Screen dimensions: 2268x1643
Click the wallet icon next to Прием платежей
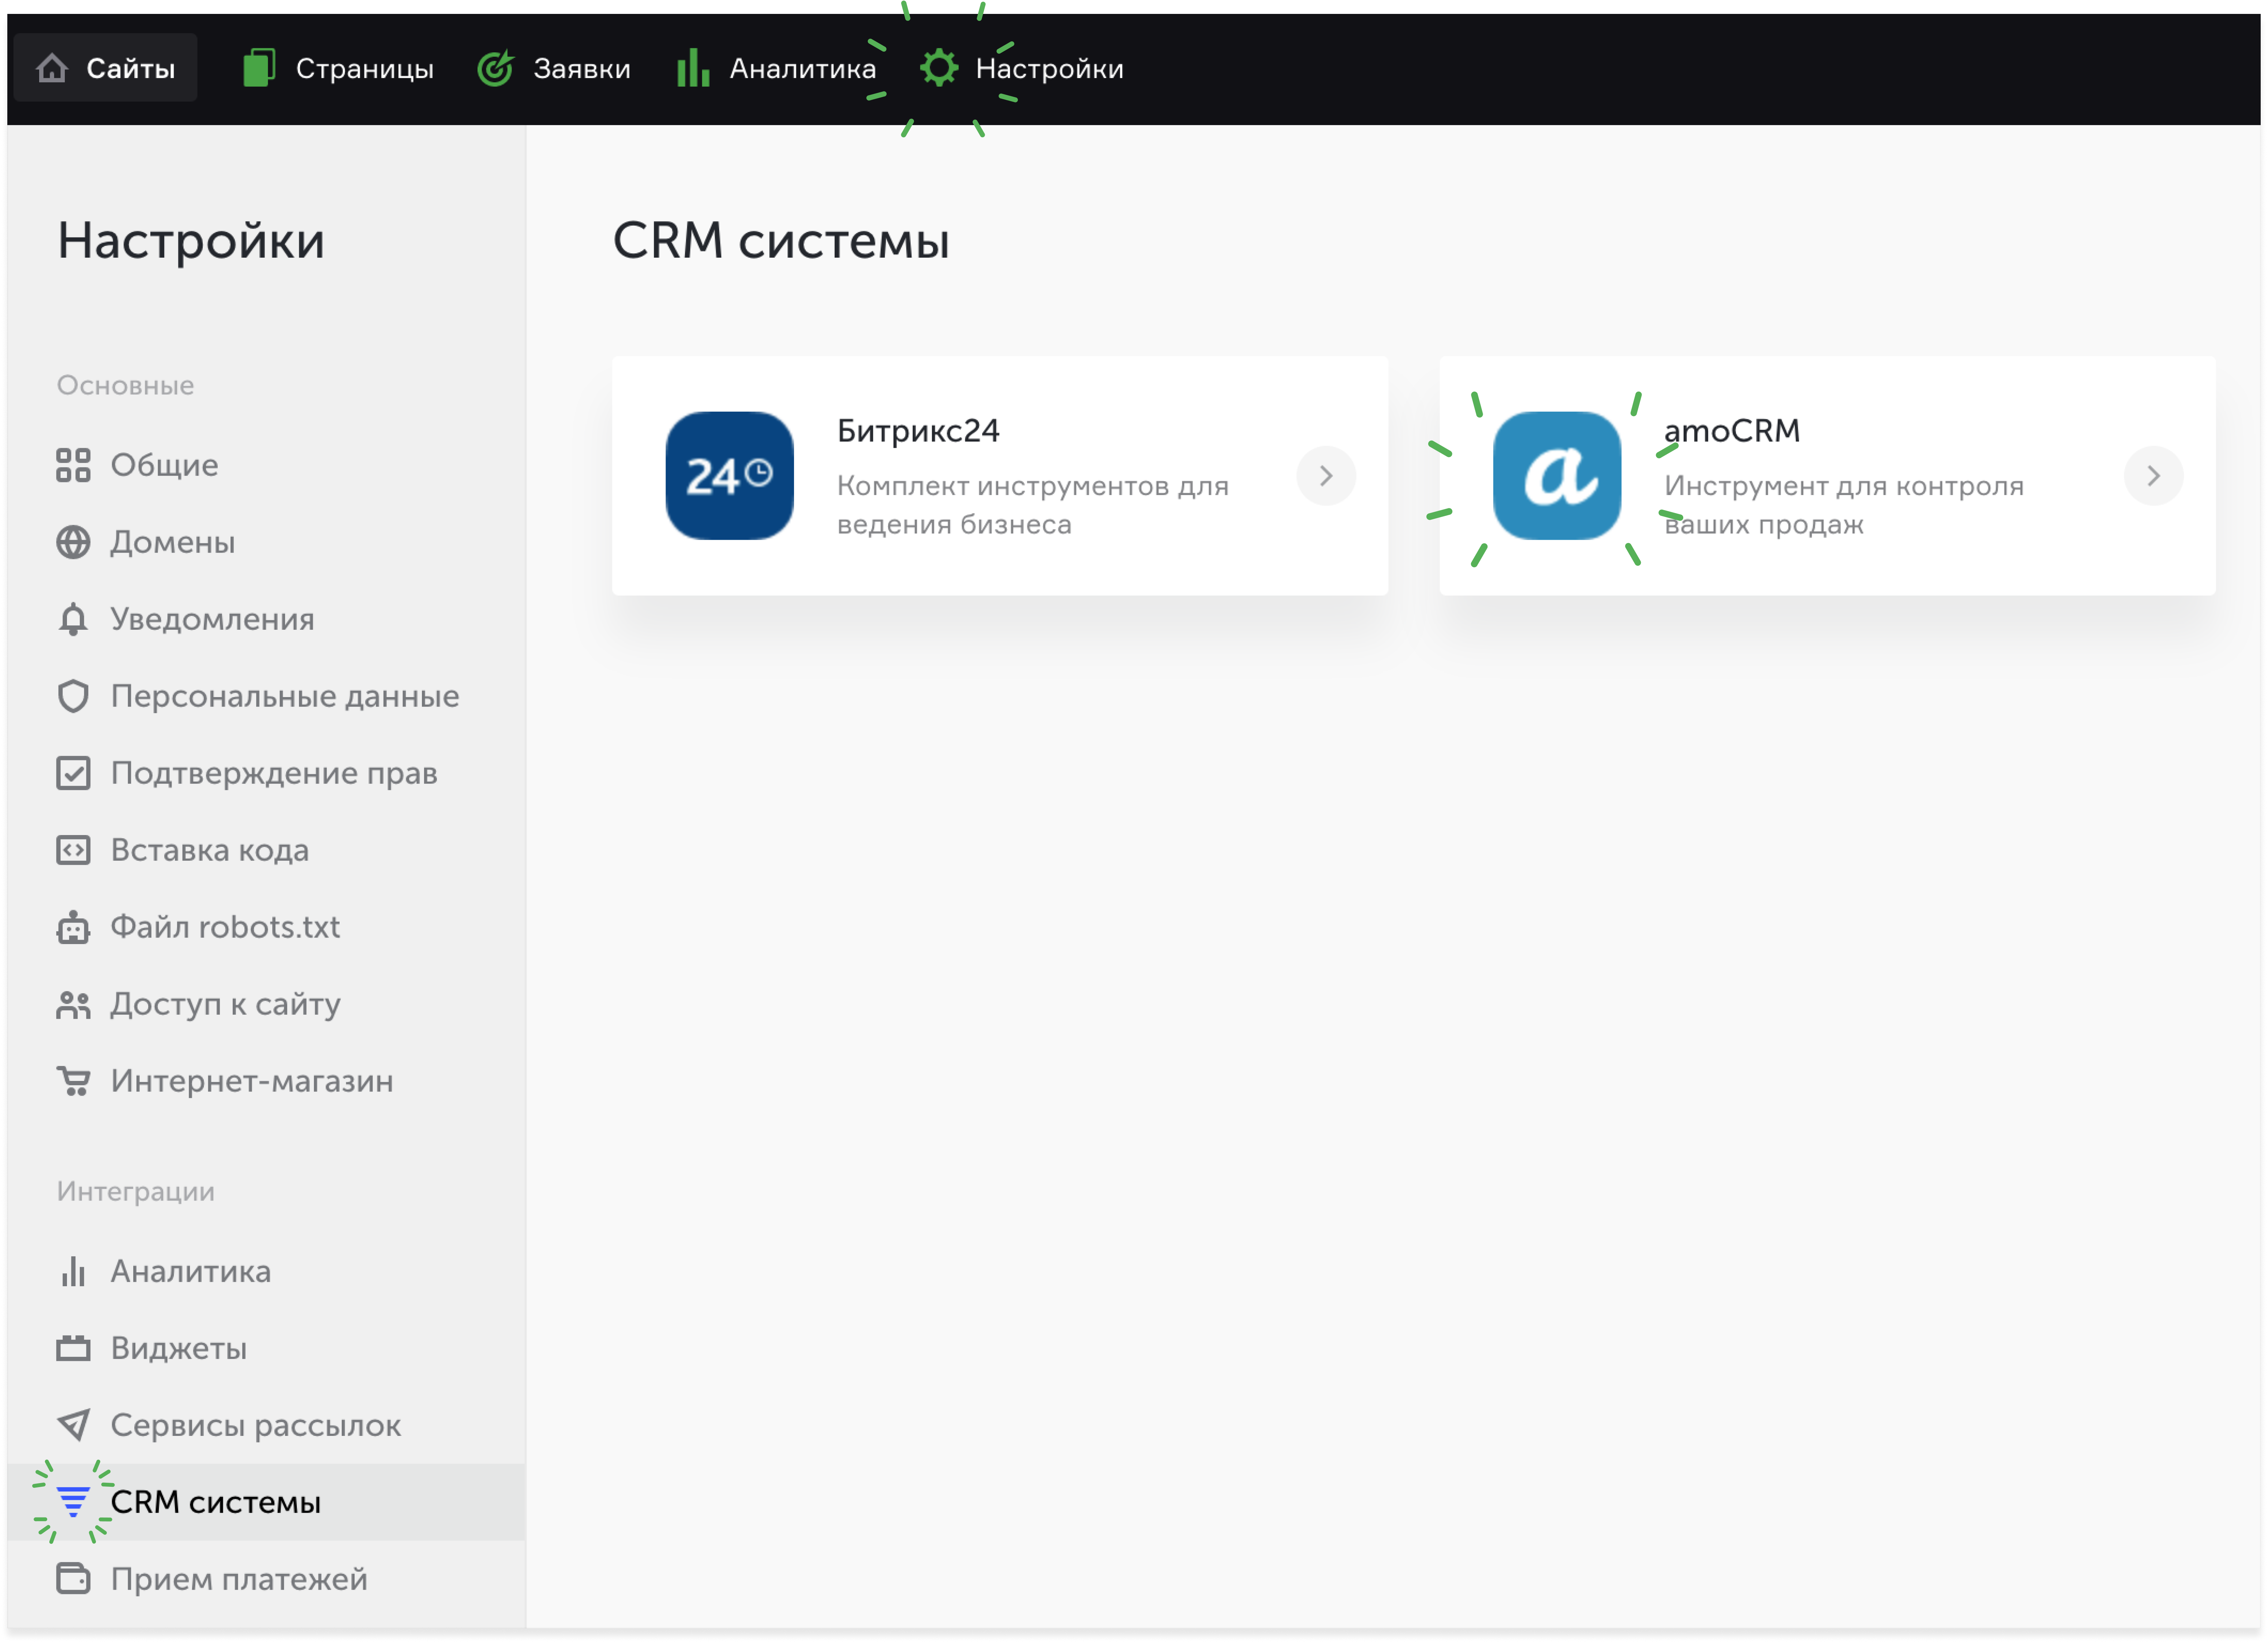[x=73, y=1579]
